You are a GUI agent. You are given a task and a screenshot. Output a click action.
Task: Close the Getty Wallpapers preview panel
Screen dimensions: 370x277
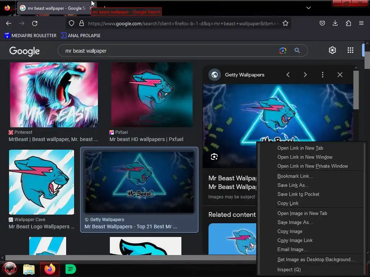[x=340, y=75]
